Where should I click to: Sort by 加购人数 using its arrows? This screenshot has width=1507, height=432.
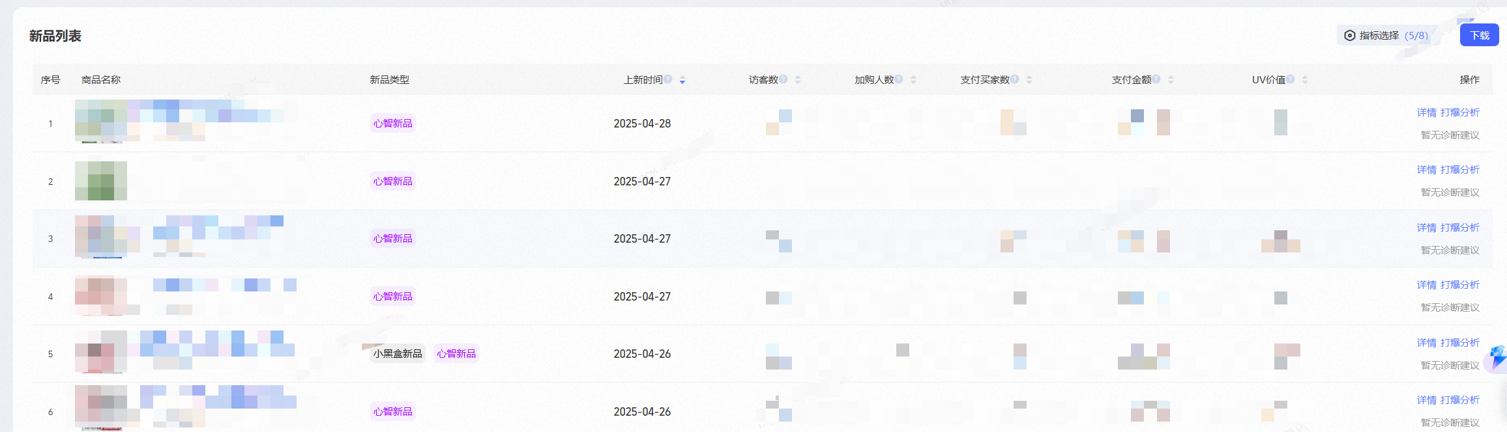(x=913, y=80)
